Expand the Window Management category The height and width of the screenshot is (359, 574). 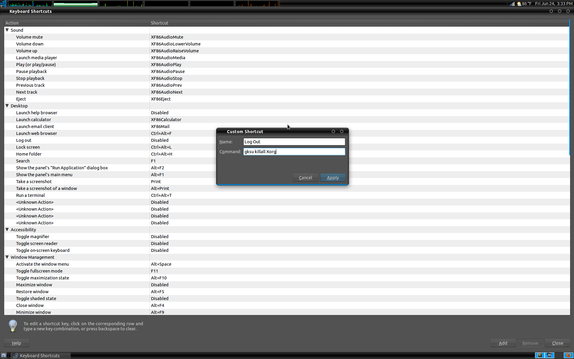click(7, 257)
